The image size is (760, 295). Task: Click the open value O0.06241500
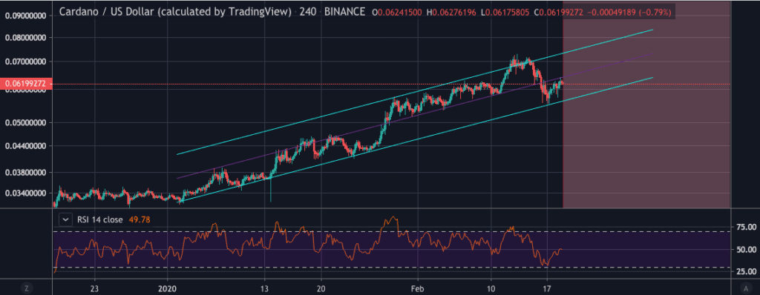tap(396, 12)
